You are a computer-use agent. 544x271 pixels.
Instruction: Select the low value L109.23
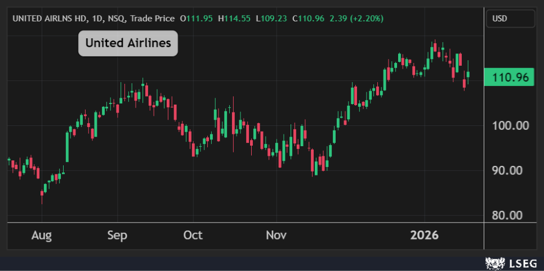point(271,19)
